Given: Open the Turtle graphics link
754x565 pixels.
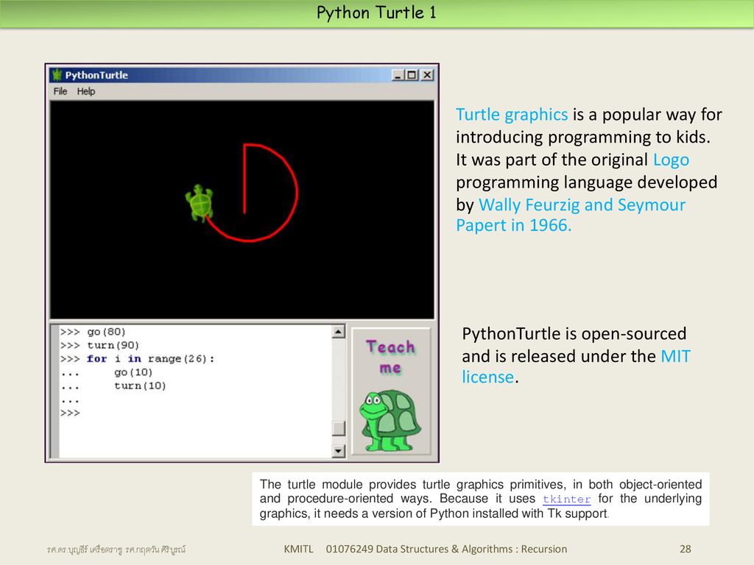Looking at the screenshot, I should pos(512,114).
